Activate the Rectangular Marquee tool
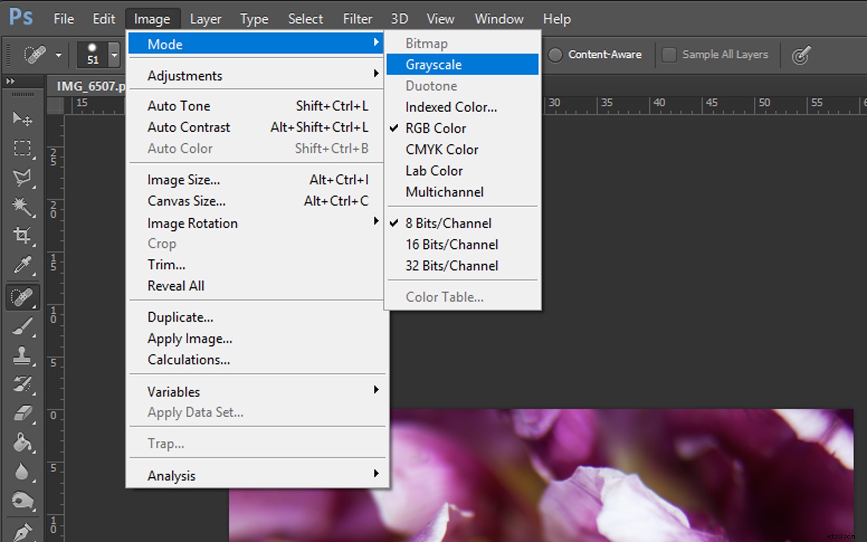The height and width of the screenshot is (542, 867). click(x=23, y=149)
